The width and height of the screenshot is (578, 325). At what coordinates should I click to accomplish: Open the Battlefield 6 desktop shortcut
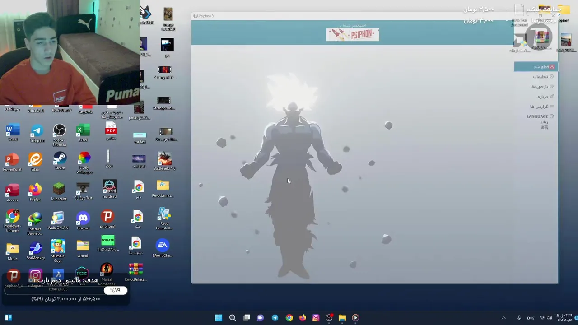click(164, 162)
